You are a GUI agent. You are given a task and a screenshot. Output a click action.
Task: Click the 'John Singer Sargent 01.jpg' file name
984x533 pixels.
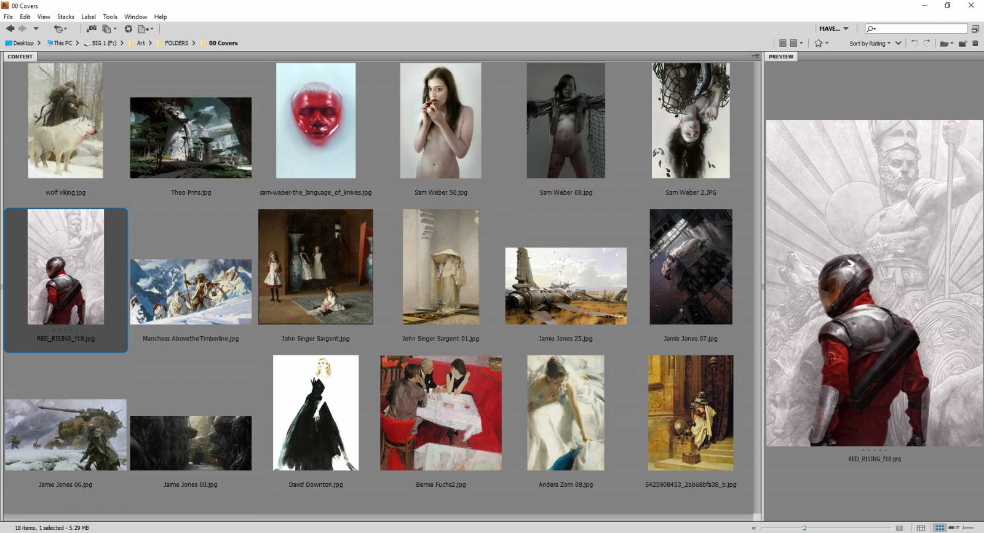(x=440, y=339)
